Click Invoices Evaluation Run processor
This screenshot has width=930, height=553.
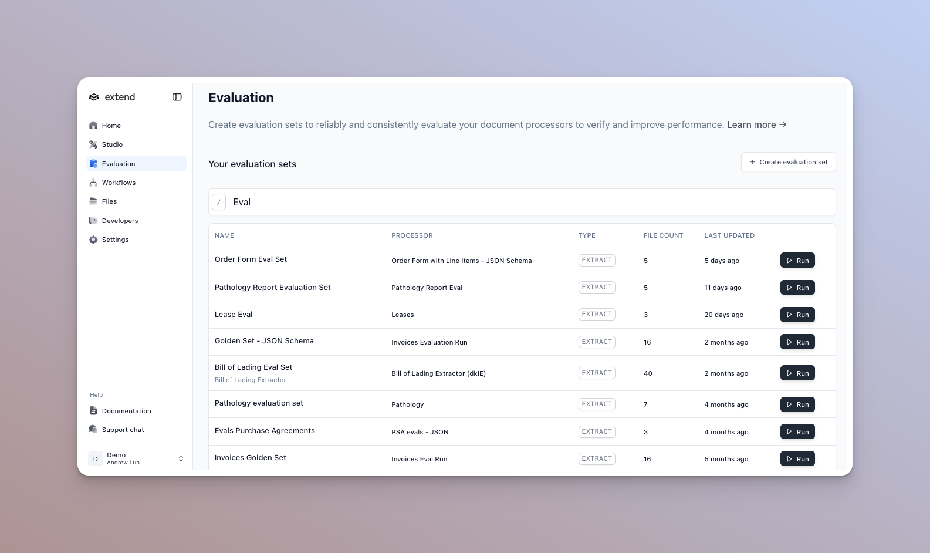(x=430, y=342)
